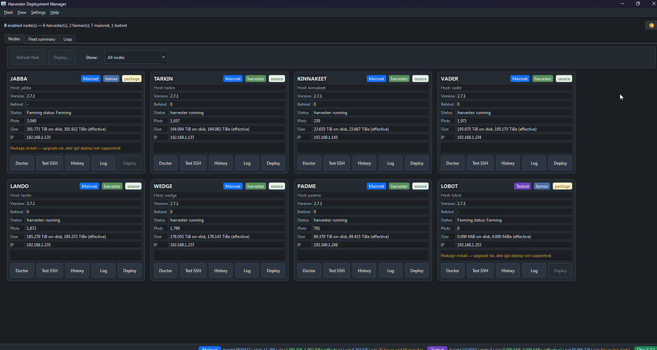657x350 pixels.
Task: Run Doctor on the LOBOT node
Action: click(x=452, y=271)
